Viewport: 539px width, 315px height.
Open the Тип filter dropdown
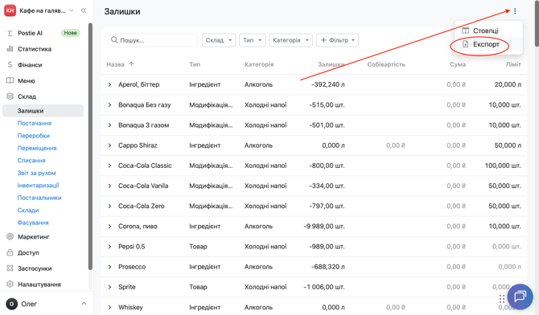253,40
